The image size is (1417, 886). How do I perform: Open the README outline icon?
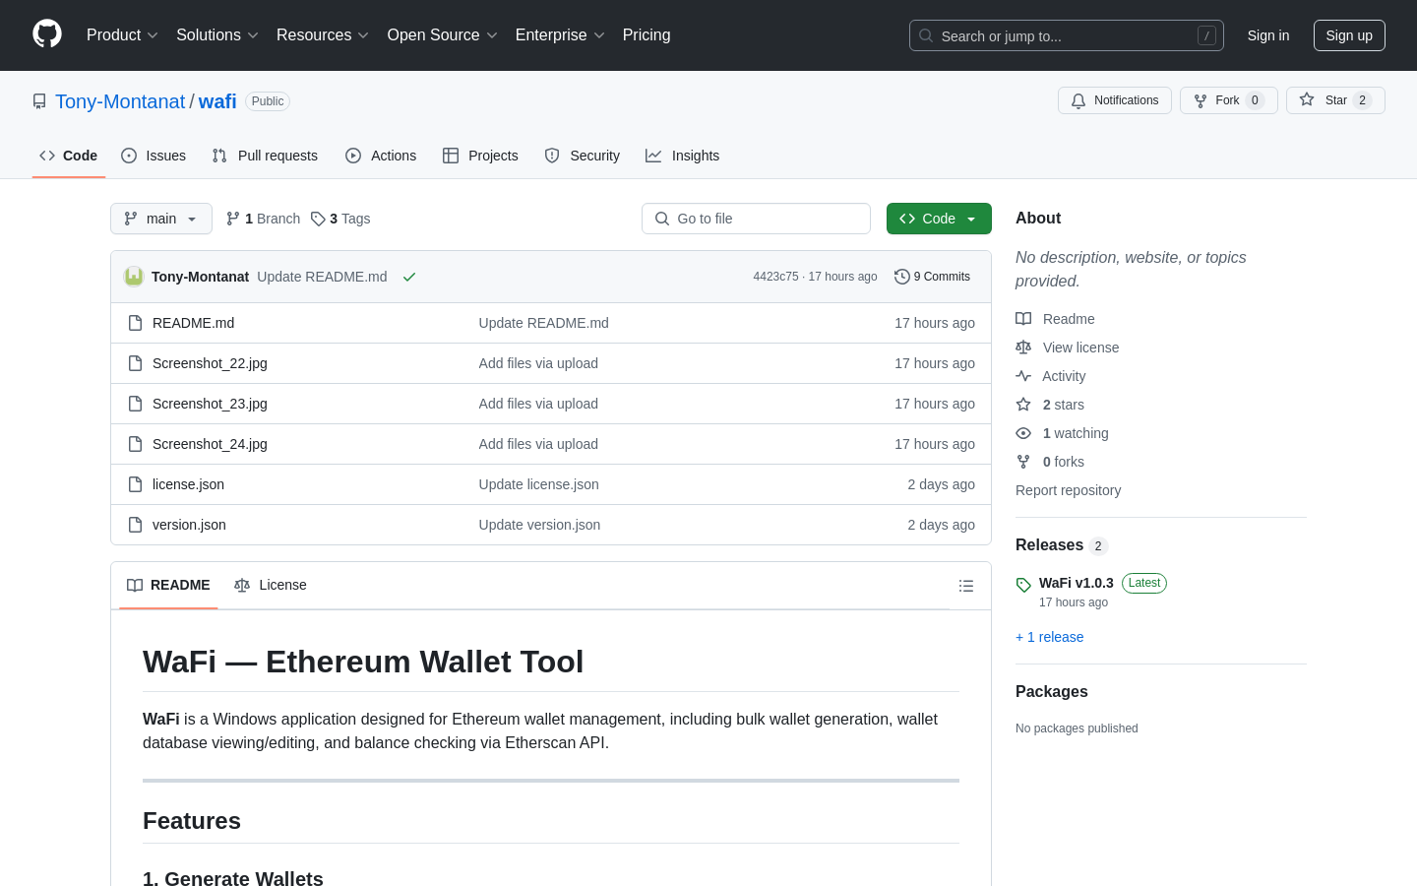pyautogui.click(x=966, y=586)
